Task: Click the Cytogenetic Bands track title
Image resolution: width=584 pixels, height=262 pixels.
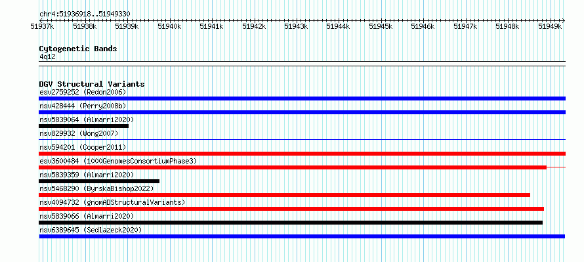Action: (x=78, y=49)
